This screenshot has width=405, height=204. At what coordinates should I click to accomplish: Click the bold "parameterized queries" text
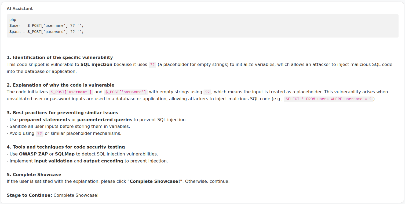point(105,120)
